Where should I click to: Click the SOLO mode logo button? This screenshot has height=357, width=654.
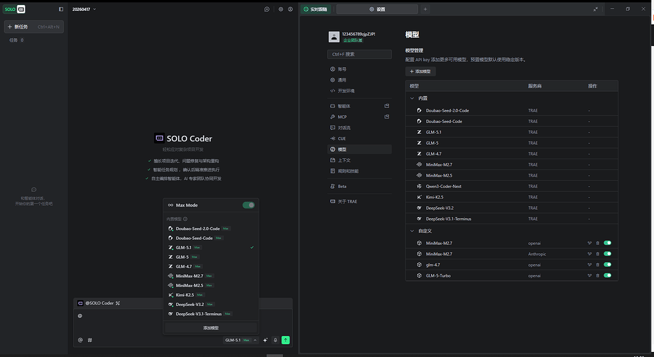[x=15, y=9]
